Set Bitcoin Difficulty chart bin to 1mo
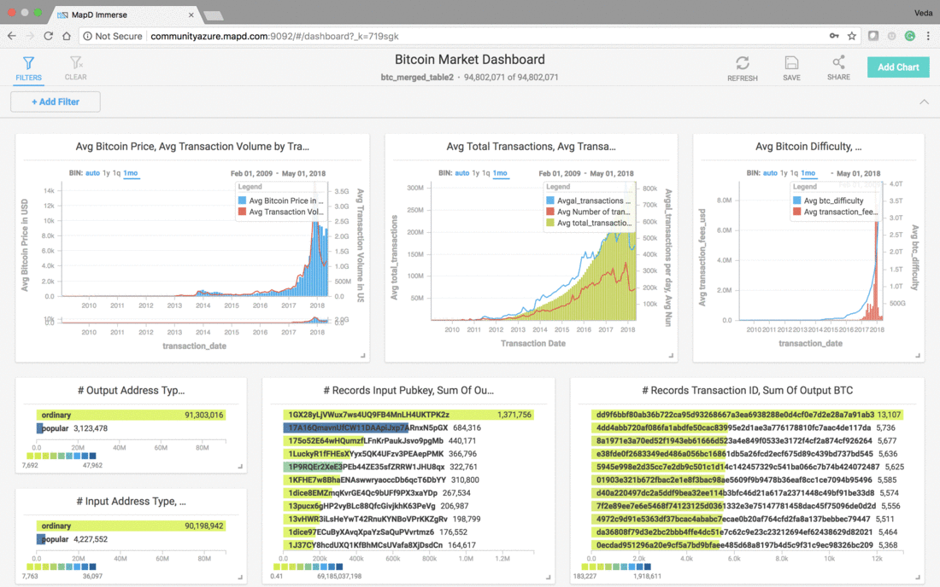The width and height of the screenshot is (940, 587). coord(808,173)
